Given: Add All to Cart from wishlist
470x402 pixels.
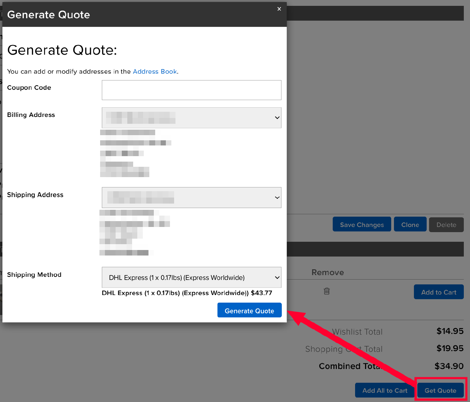Looking at the screenshot, I should [x=384, y=390].
